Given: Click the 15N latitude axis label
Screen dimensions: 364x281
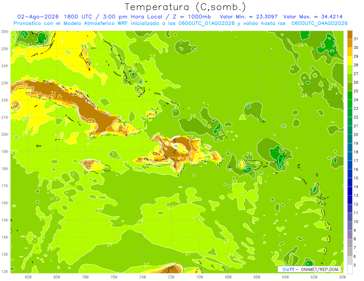Looking at the screenshot, I should (4, 220).
